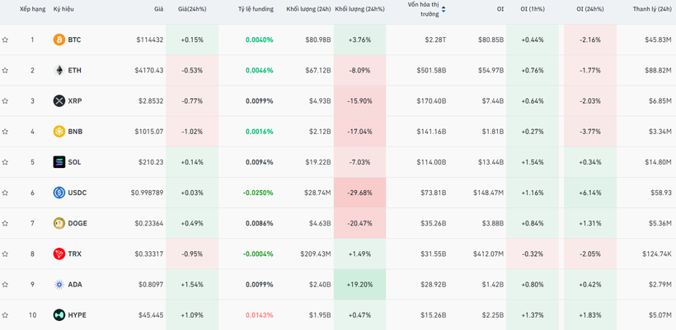Screen dimensions: 676x330
Task: Click the Khối lượng (24h) column header
Action: (x=308, y=10)
